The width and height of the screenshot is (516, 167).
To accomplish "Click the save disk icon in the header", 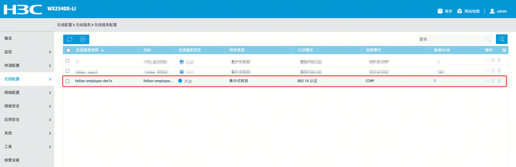I will [x=440, y=11].
